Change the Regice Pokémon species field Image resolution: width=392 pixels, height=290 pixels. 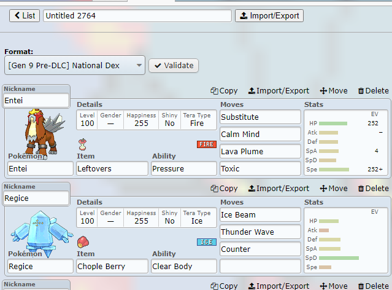[x=40, y=266]
